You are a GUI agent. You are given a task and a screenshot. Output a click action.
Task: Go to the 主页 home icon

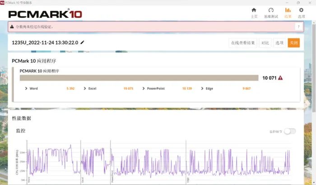pyautogui.click(x=254, y=10)
